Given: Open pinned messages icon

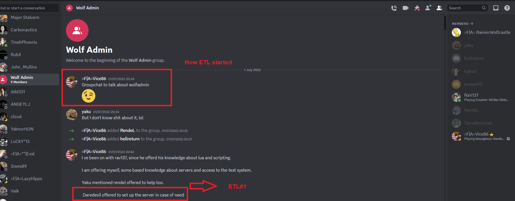Looking at the screenshot, I should [417, 8].
